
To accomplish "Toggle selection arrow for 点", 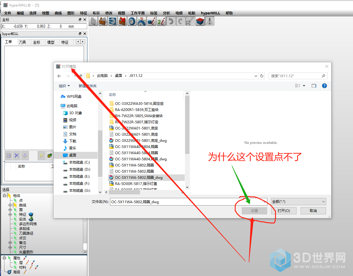I will (15, 200).
